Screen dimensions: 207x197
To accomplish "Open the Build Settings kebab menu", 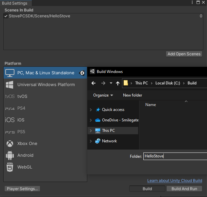I will 192,2.
